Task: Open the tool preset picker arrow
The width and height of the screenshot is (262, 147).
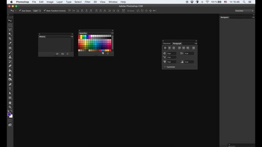Action: (x=16, y=11)
